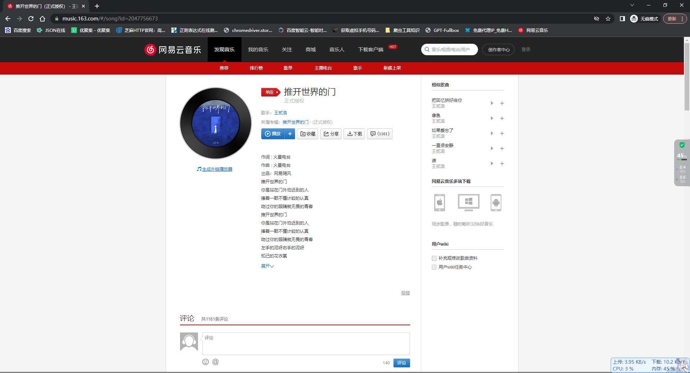The image size is (690, 373).
Task: Open 网易云音乐 bookmark in bookmarks bar
Action: click(x=533, y=30)
